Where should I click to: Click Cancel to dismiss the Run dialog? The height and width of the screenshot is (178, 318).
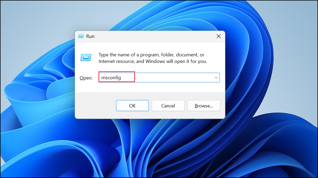click(x=168, y=106)
